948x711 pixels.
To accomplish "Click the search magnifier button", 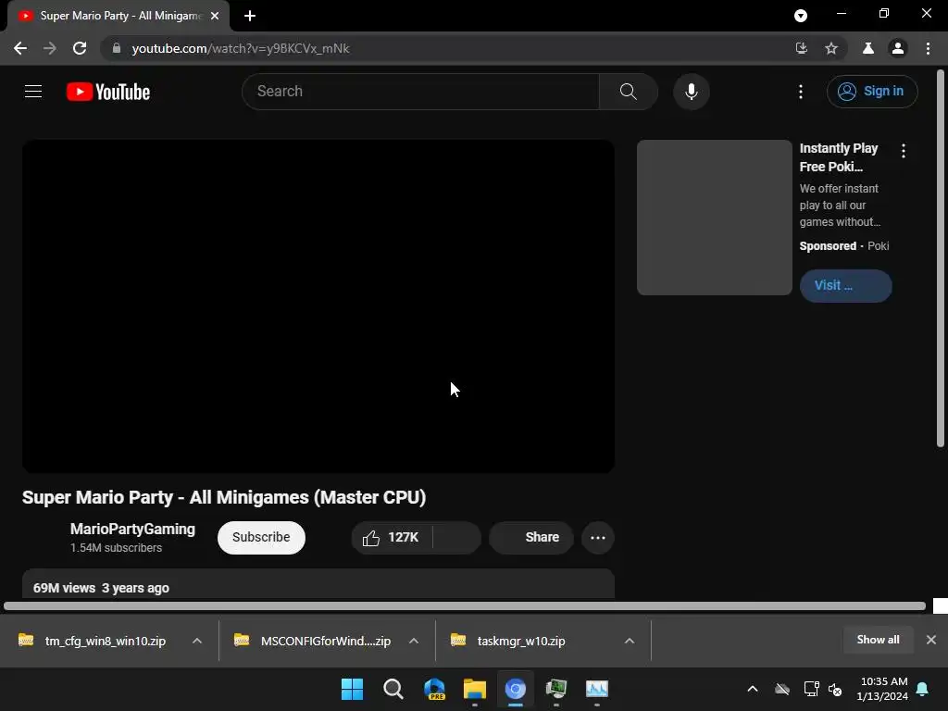I will [629, 92].
